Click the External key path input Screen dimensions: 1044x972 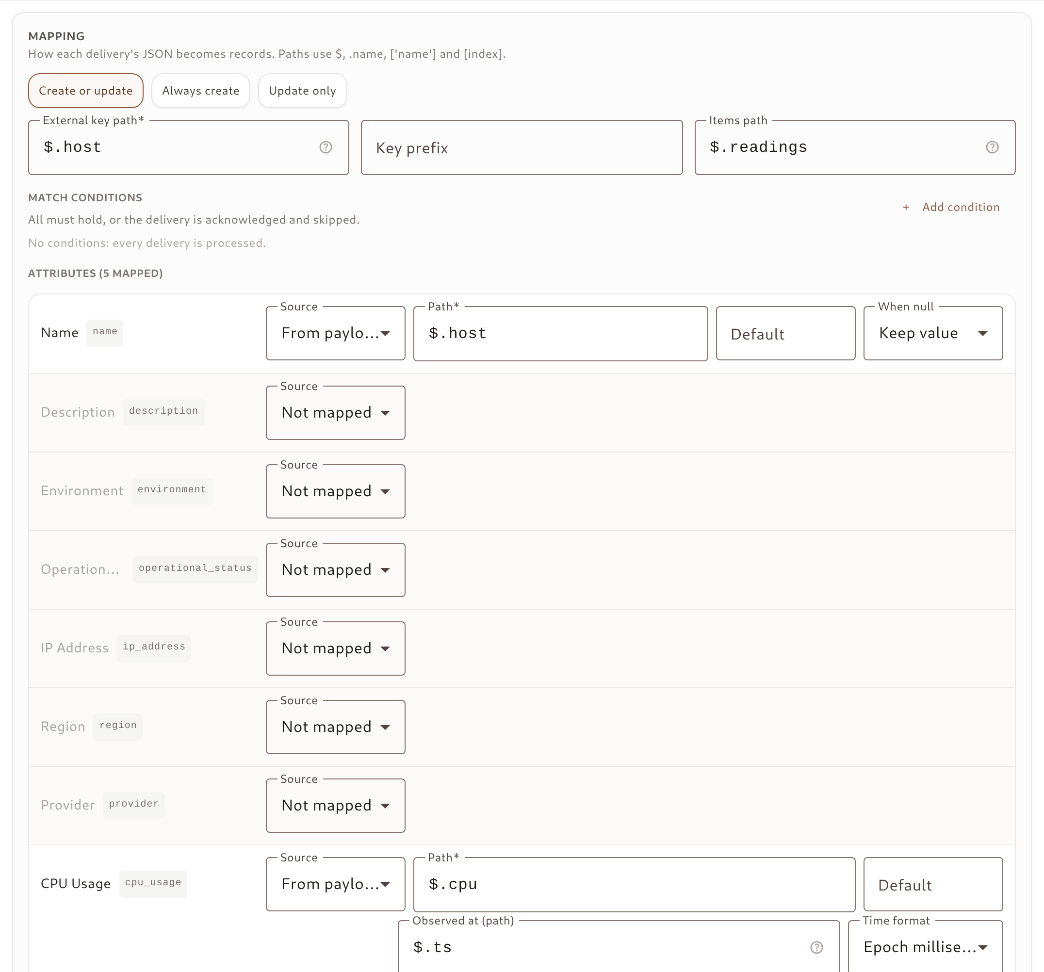pyautogui.click(x=189, y=147)
